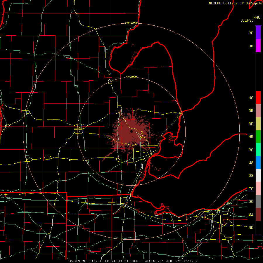Click the BD legend label
Screen dimensions: 263x263
[x=251, y=124]
